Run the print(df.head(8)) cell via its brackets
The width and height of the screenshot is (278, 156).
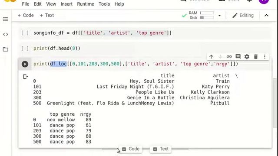click(25, 48)
